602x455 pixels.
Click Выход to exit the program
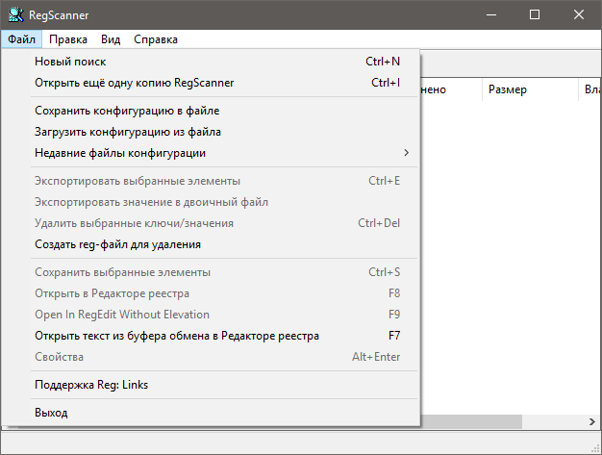click(211, 413)
